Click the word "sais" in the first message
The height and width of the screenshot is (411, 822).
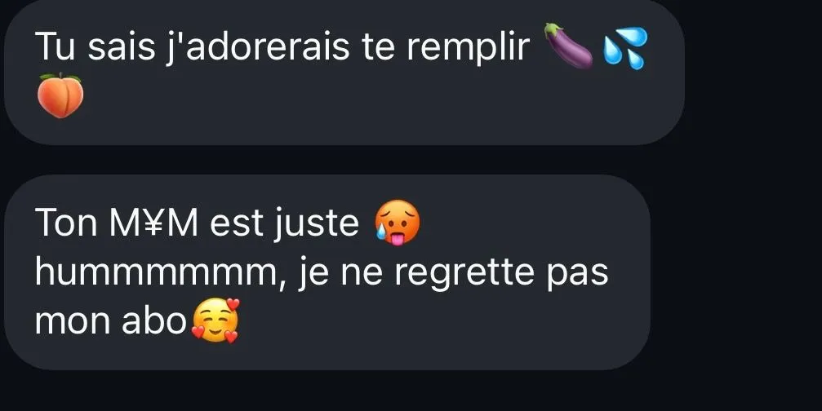coord(122,46)
